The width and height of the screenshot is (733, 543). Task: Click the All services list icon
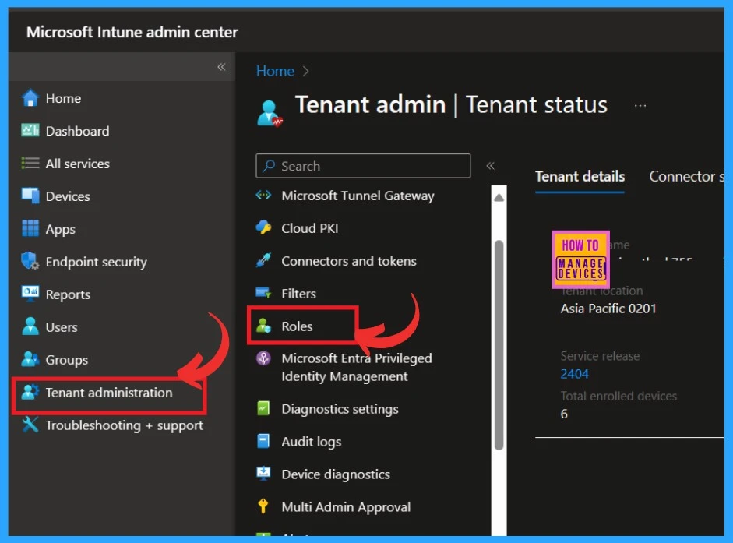pyautogui.click(x=30, y=164)
